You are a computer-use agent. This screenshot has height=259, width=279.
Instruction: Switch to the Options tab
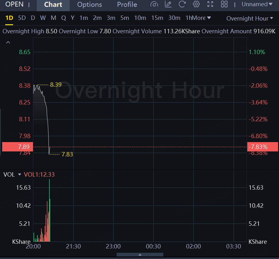click(90, 5)
